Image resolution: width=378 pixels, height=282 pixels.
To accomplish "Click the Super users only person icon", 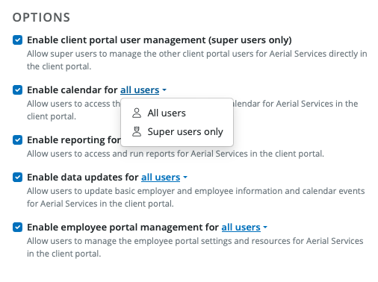I will coord(137,131).
